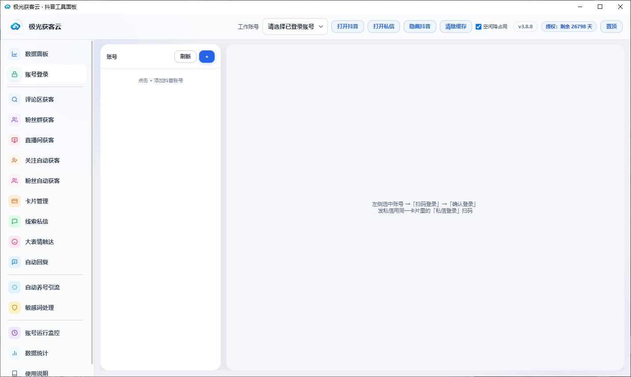Viewport: 631px width, 377px height.
Task: Open 账号运行监控 clock icon
Action: click(x=15, y=333)
